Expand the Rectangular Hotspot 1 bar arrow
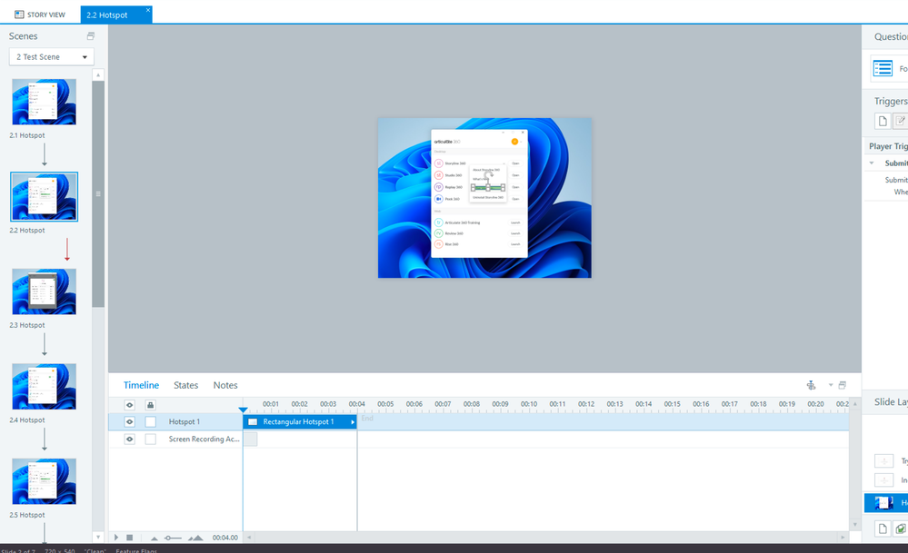The width and height of the screenshot is (908, 553). pos(353,422)
